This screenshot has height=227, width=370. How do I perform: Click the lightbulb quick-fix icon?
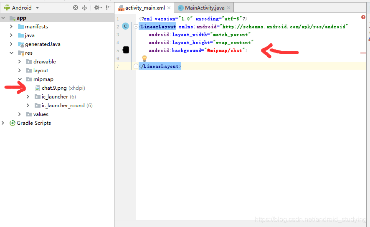(x=144, y=58)
